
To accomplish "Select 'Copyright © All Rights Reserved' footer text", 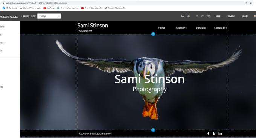I will pos(95,133).
